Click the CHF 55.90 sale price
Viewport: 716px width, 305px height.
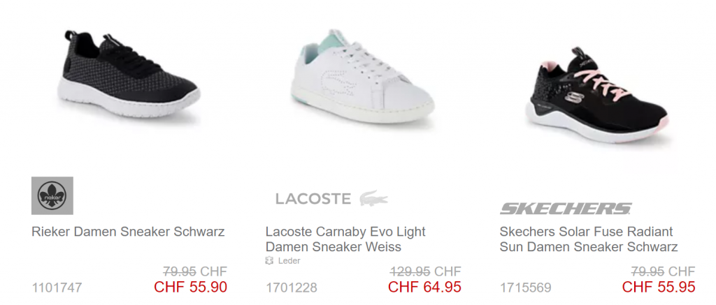point(190,287)
